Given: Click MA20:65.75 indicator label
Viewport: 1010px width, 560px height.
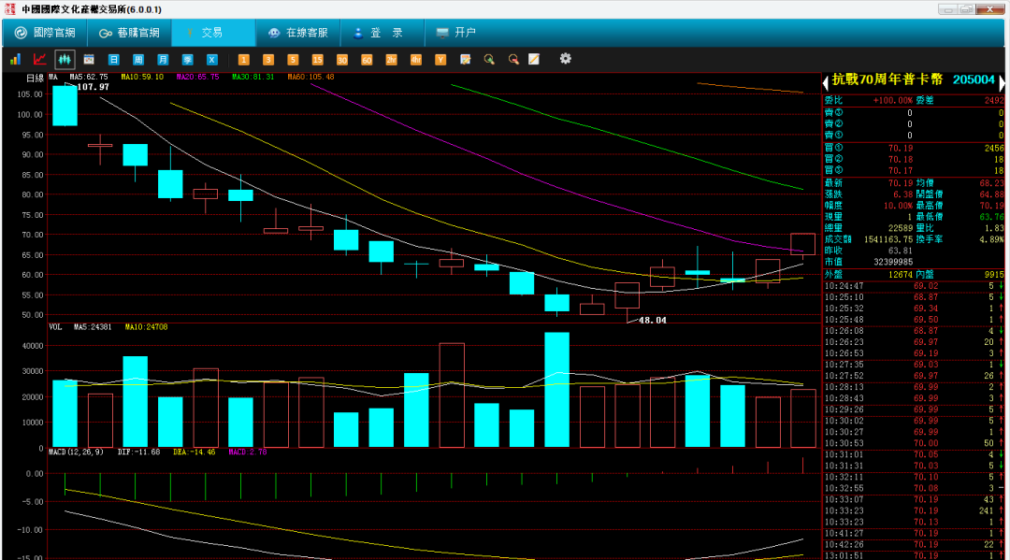Looking at the screenshot, I should tap(197, 77).
